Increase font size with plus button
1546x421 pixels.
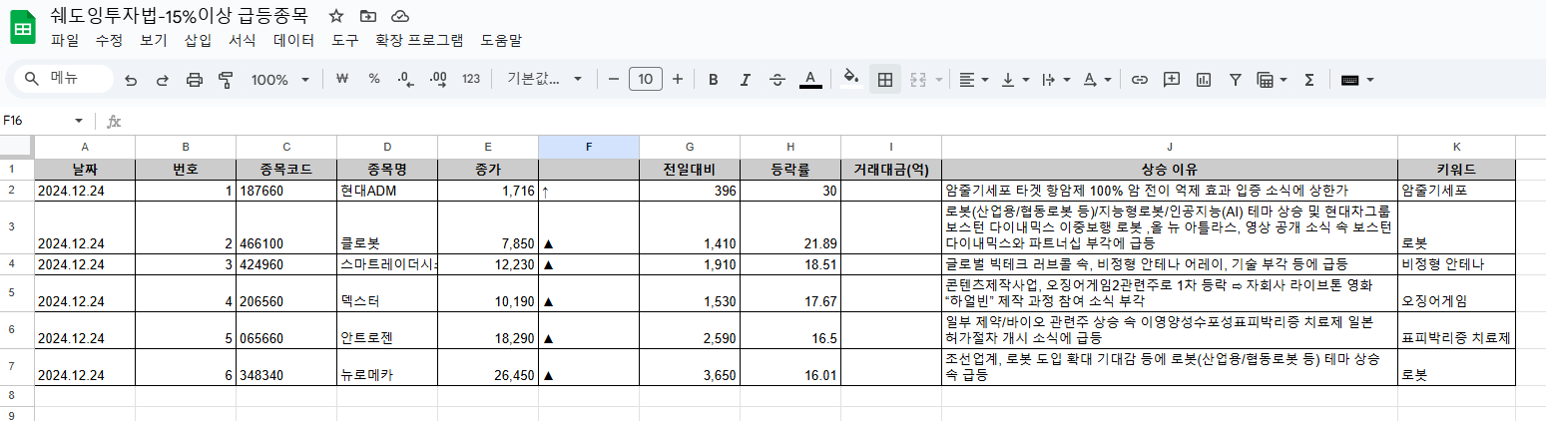pyautogui.click(x=678, y=79)
